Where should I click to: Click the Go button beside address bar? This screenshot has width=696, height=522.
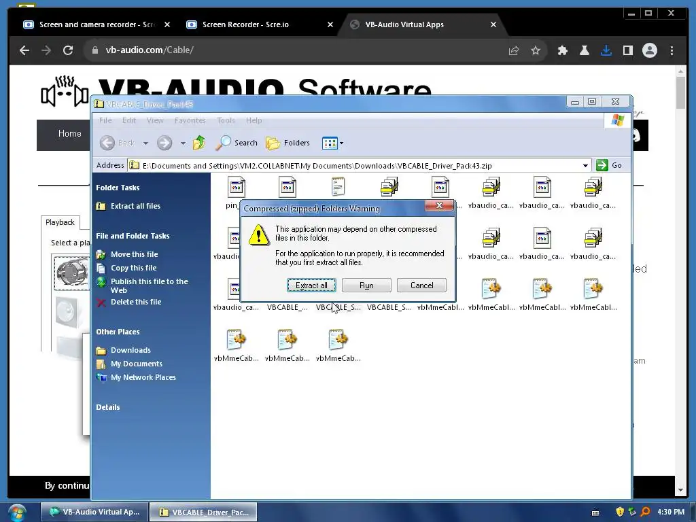610,165
